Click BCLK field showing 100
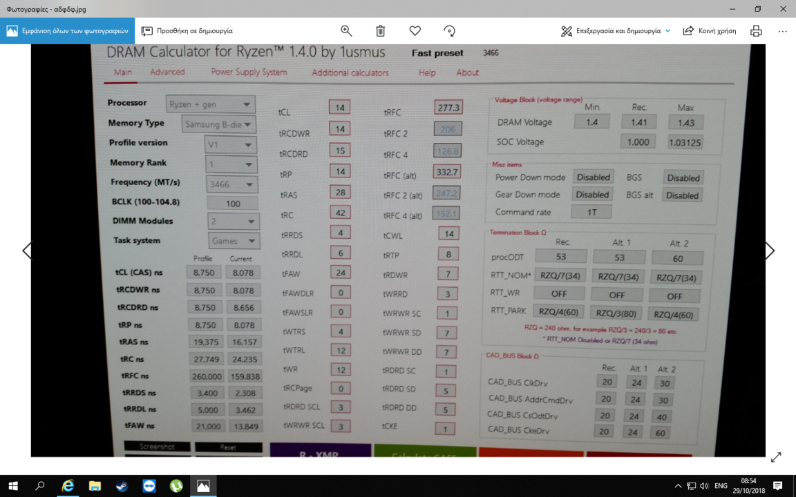Viewport: 796px width, 497px height. 232,204
